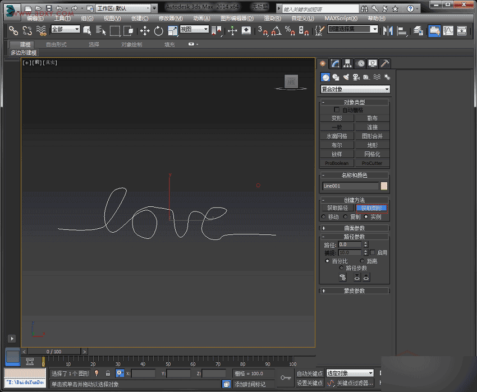This screenshot has width=477, height=392.
Task: Click the 布尔 compound object button
Action: (337, 145)
